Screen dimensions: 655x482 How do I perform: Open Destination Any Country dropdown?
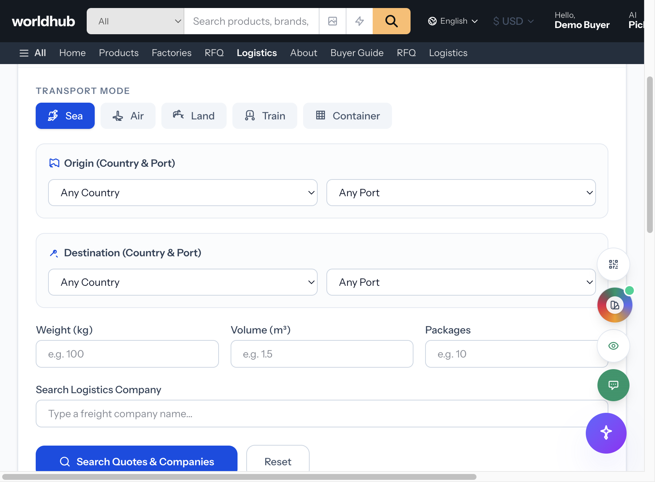click(x=183, y=282)
